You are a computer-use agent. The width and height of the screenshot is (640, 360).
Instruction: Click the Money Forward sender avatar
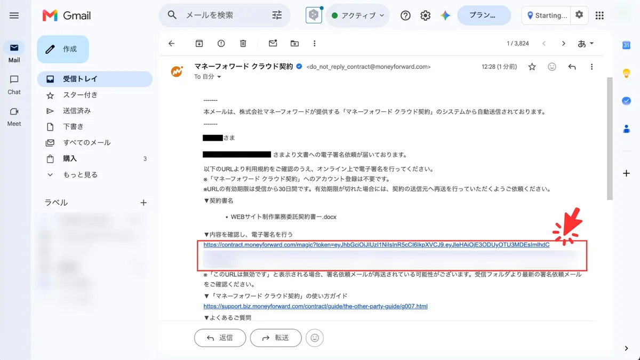tap(177, 71)
